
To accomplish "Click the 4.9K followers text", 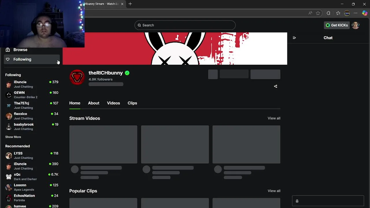I will [x=101, y=79].
